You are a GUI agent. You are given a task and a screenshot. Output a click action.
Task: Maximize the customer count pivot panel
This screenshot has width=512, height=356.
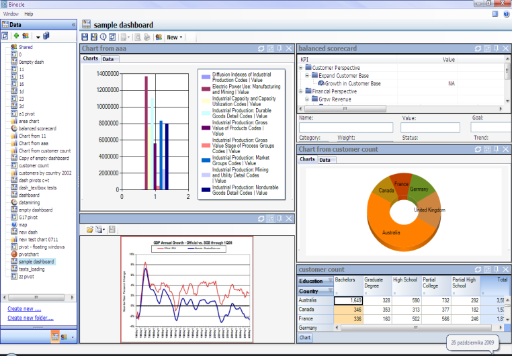point(487,269)
